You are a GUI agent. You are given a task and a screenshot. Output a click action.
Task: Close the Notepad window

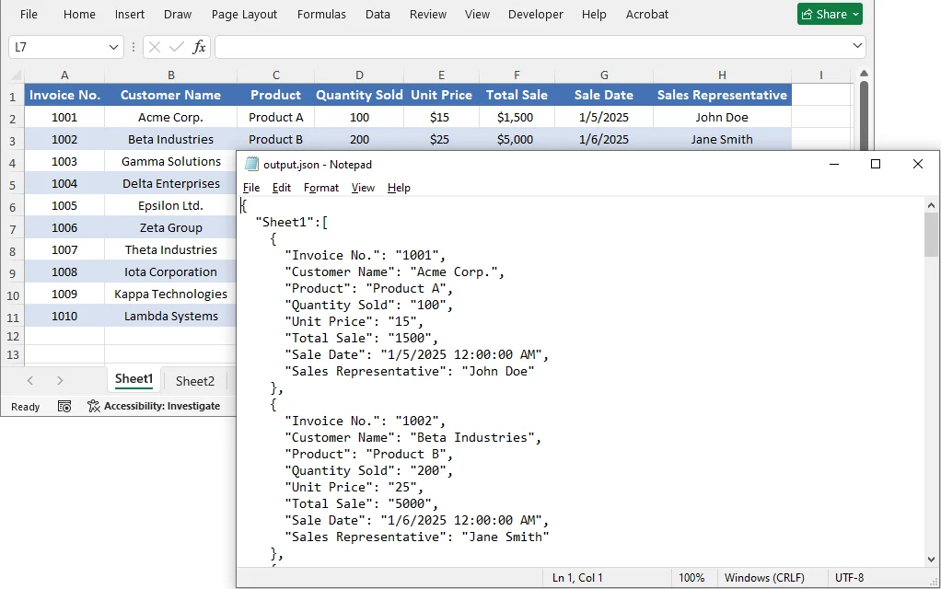point(918,165)
